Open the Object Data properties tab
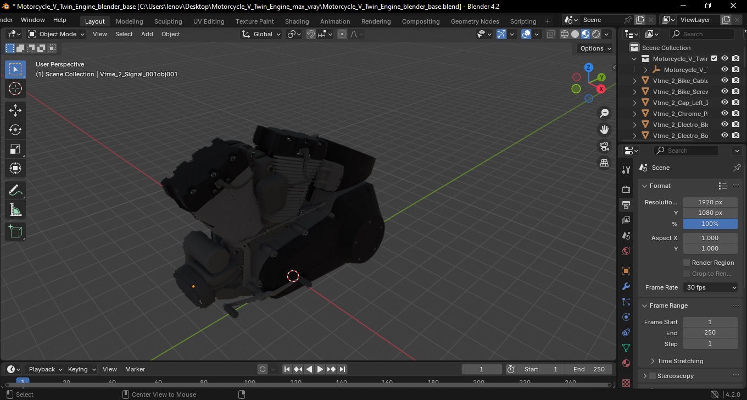This screenshot has height=400, width=747. click(626, 348)
